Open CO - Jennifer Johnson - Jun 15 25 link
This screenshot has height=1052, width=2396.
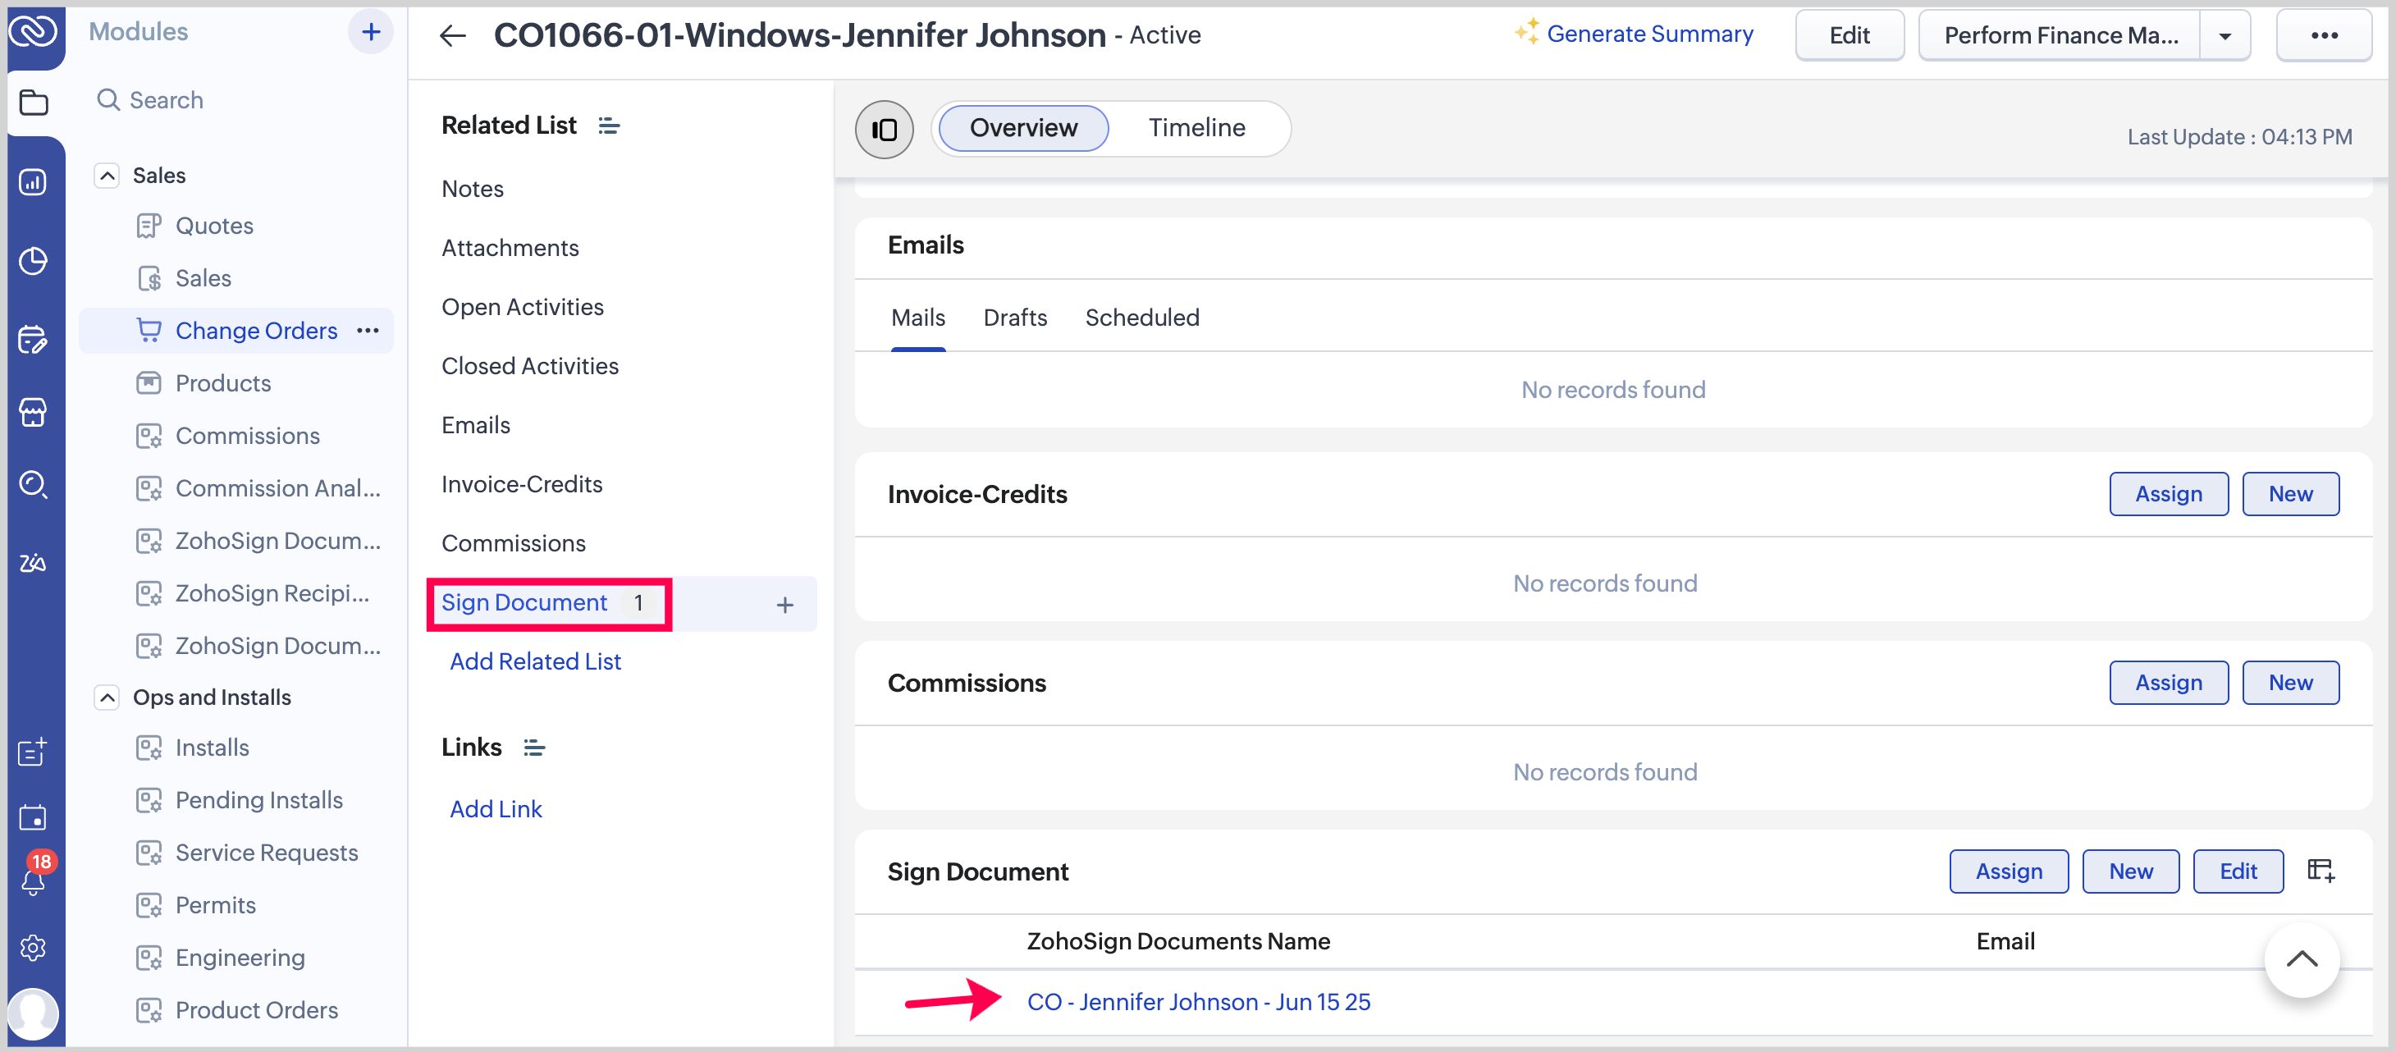[1198, 1002]
